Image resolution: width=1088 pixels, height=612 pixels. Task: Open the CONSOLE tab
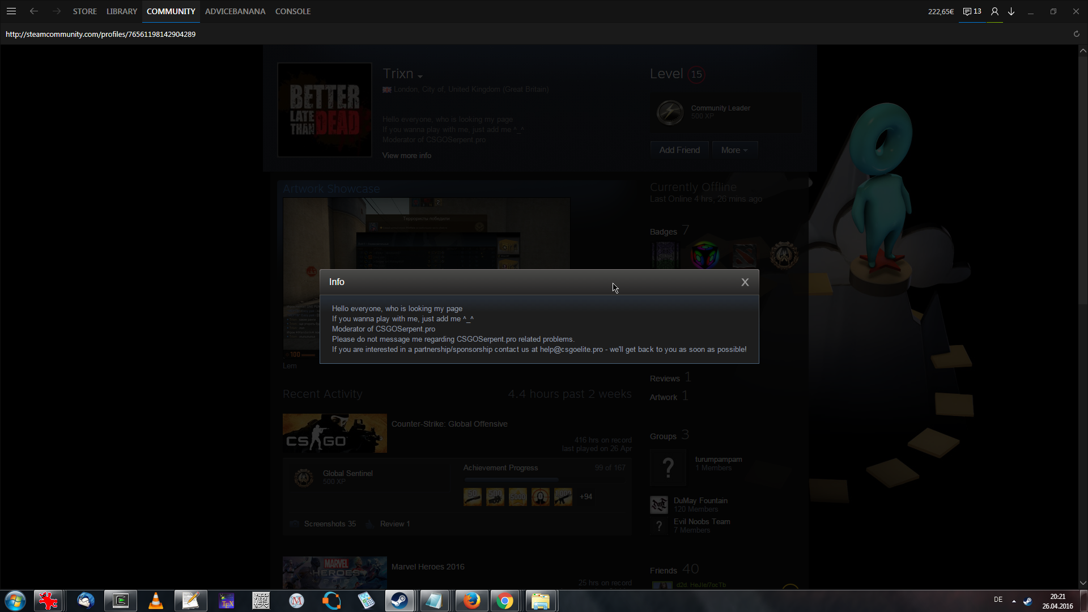pyautogui.click(x=292, y=11)
